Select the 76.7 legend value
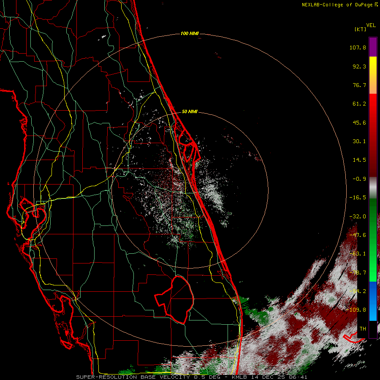This screenshot has height=380, width=380. point(359,85)
